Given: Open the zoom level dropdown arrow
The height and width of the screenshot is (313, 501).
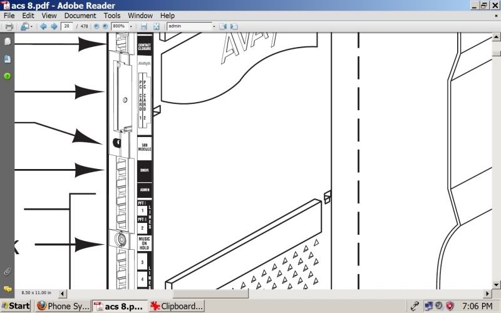Looking at the screenshot, I should point(131,26).
